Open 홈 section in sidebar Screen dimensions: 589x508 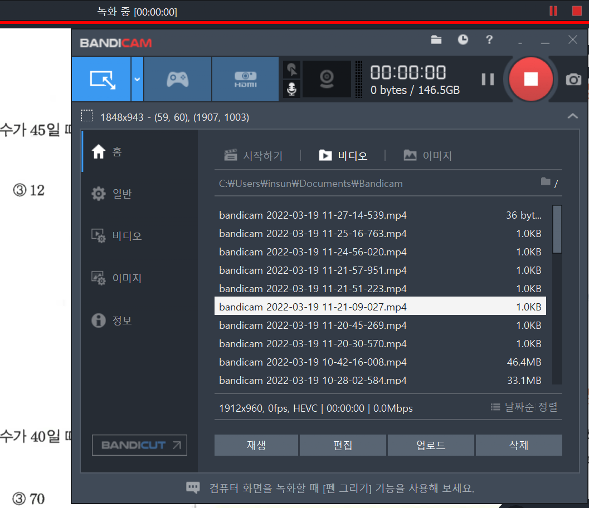pos(140,151)
